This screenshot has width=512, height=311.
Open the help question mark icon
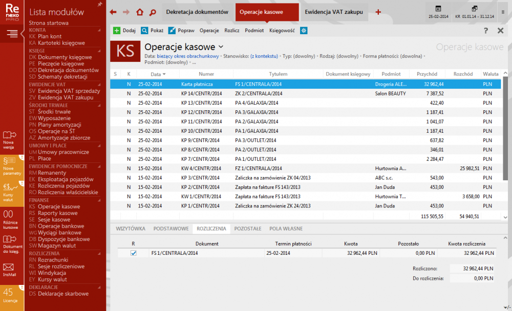(x=486, y=31)
